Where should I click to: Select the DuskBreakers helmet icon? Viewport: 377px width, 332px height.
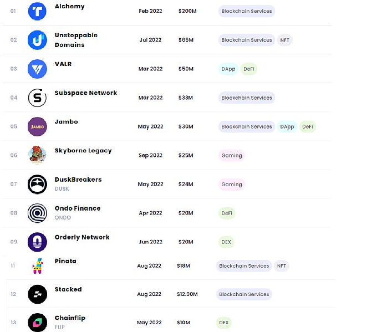tap(37, 184)
